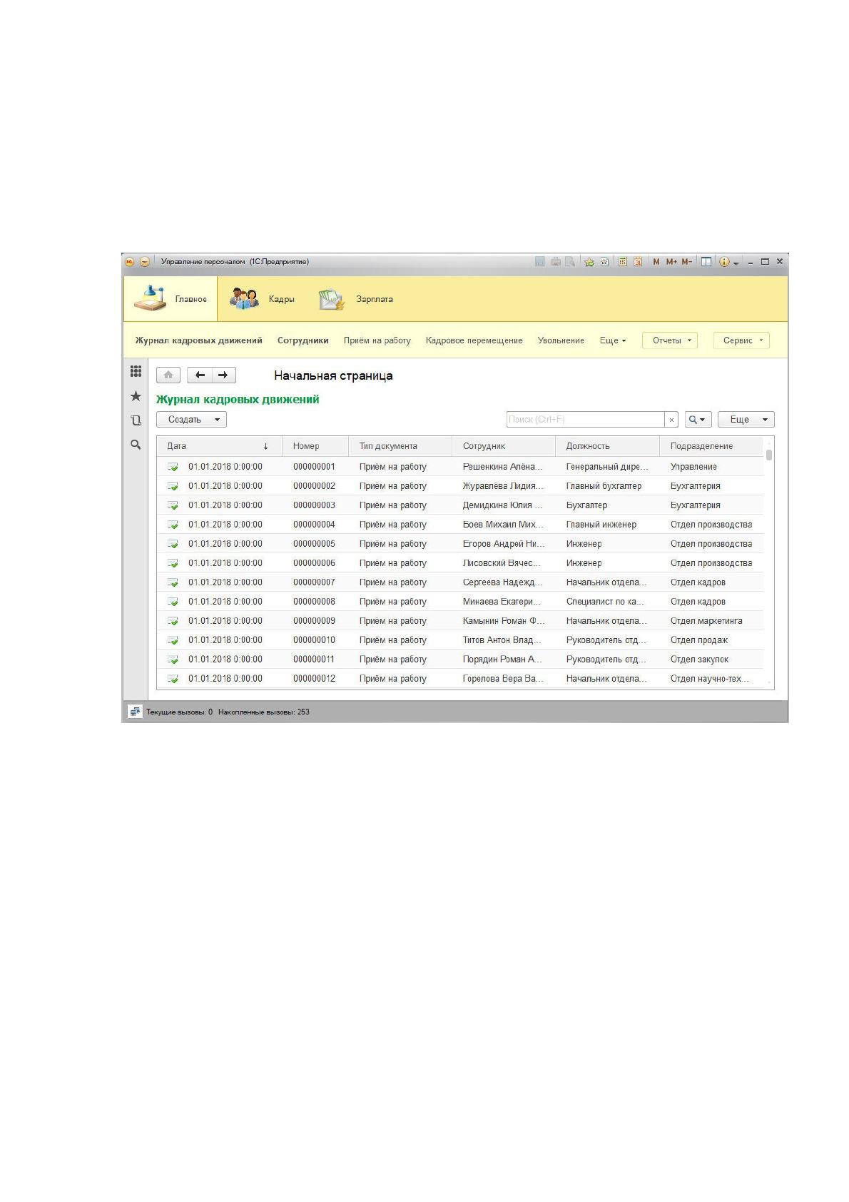The width and height of the screenshot is (849, 1202).
Task: Click the M+ memory button
Action: (x=671, y=262)
